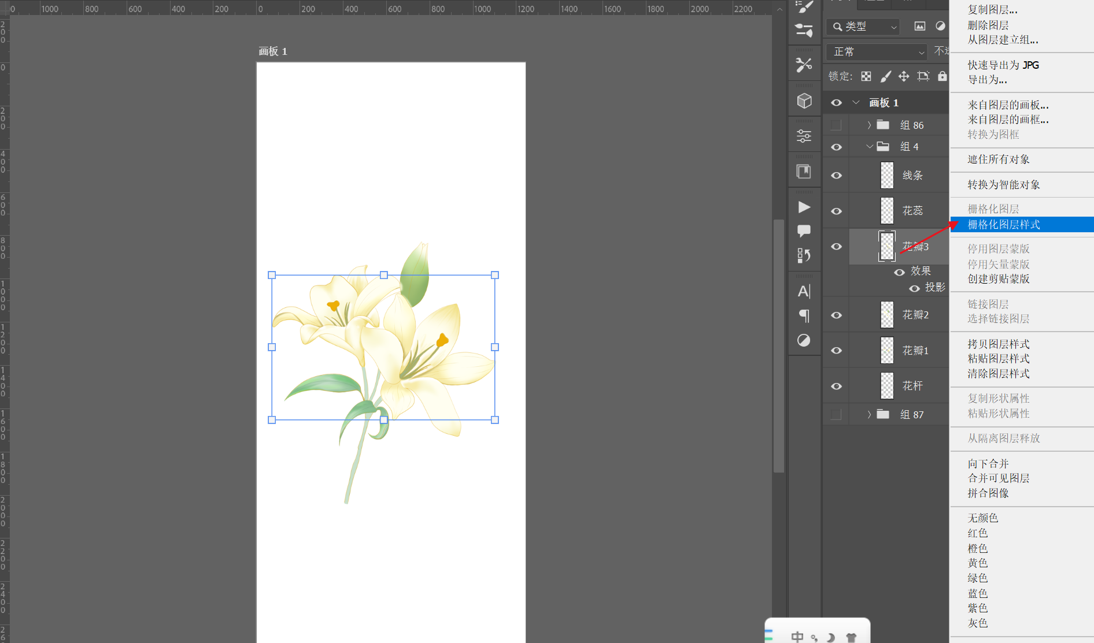
Task: Hide the 画板 1 artboard eye
Action: (x=836, y=103)
